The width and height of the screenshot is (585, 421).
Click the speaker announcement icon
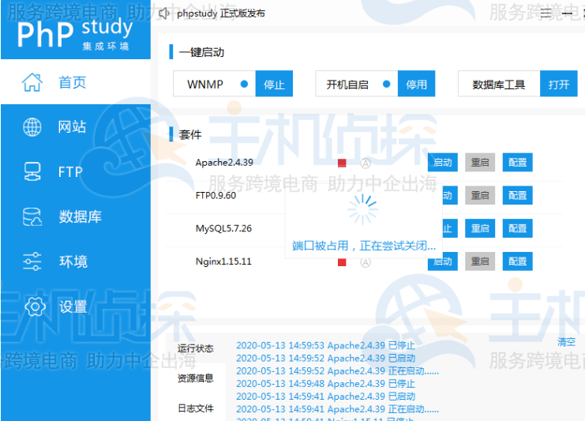point(164,13)
